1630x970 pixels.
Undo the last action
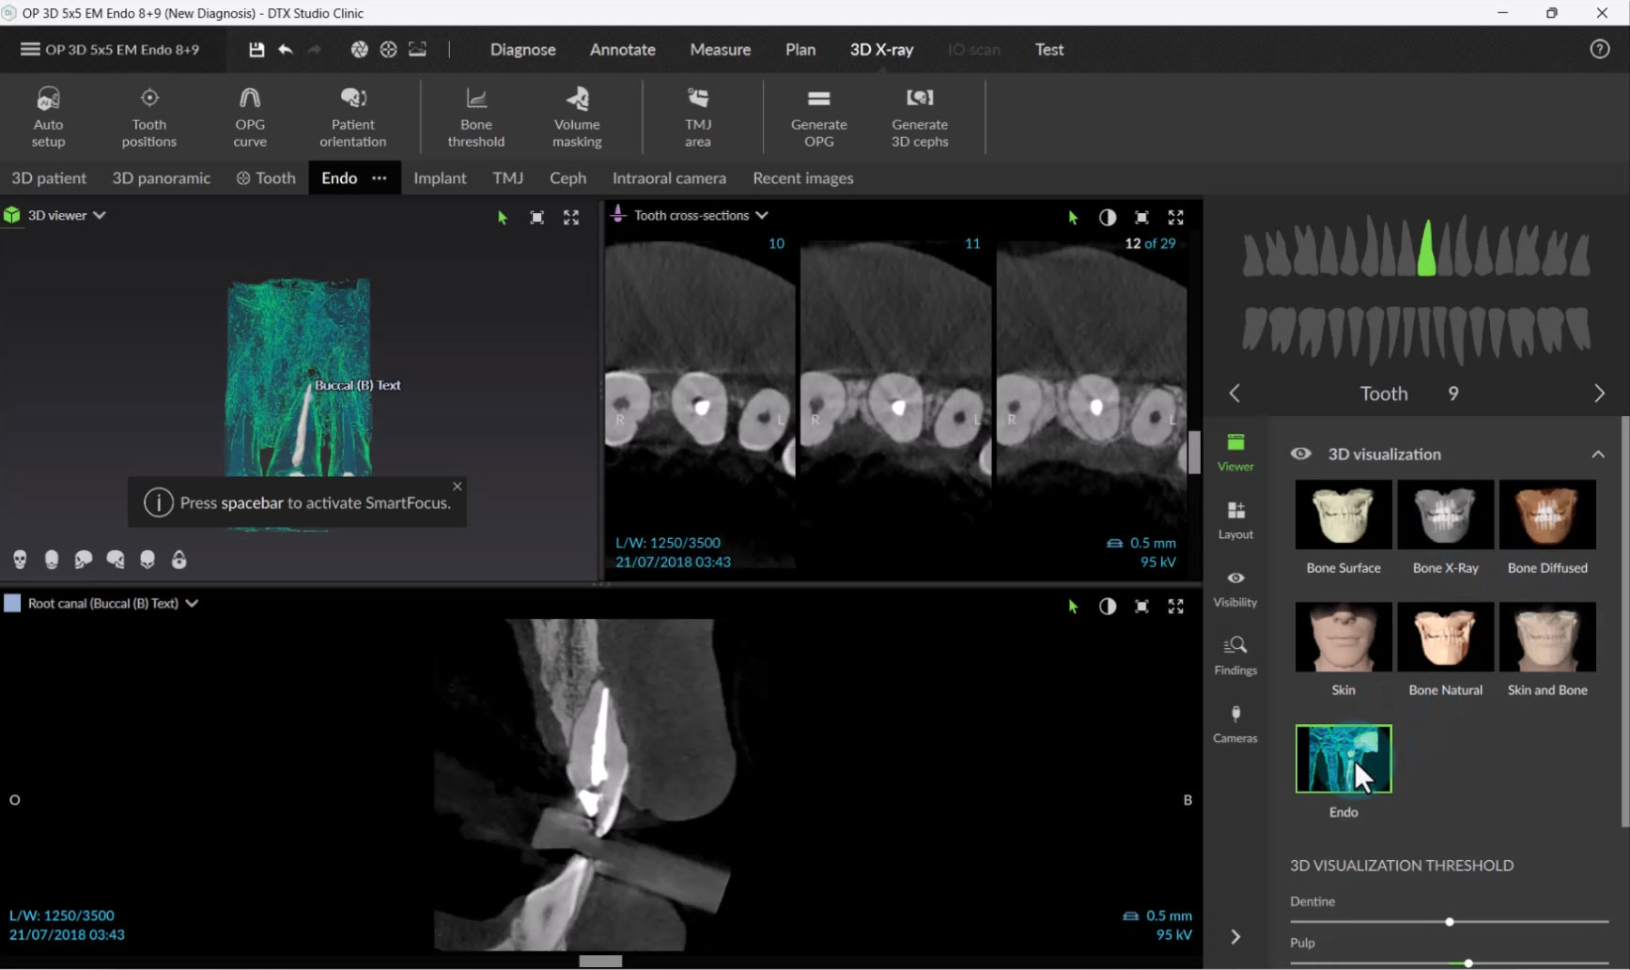pos(286,49)
